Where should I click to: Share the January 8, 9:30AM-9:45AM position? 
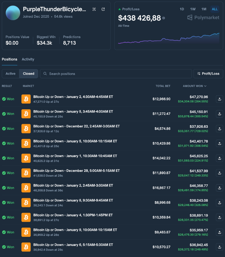coord(220,203)
